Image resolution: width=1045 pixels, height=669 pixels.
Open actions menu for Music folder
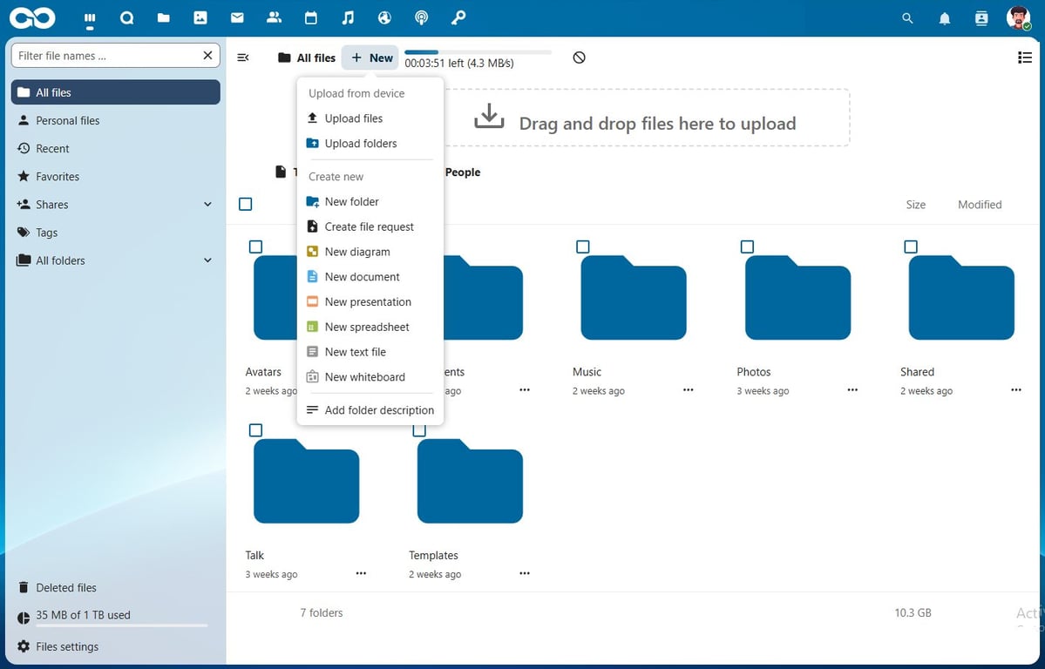pyautogui.click(x=689, y=389)
